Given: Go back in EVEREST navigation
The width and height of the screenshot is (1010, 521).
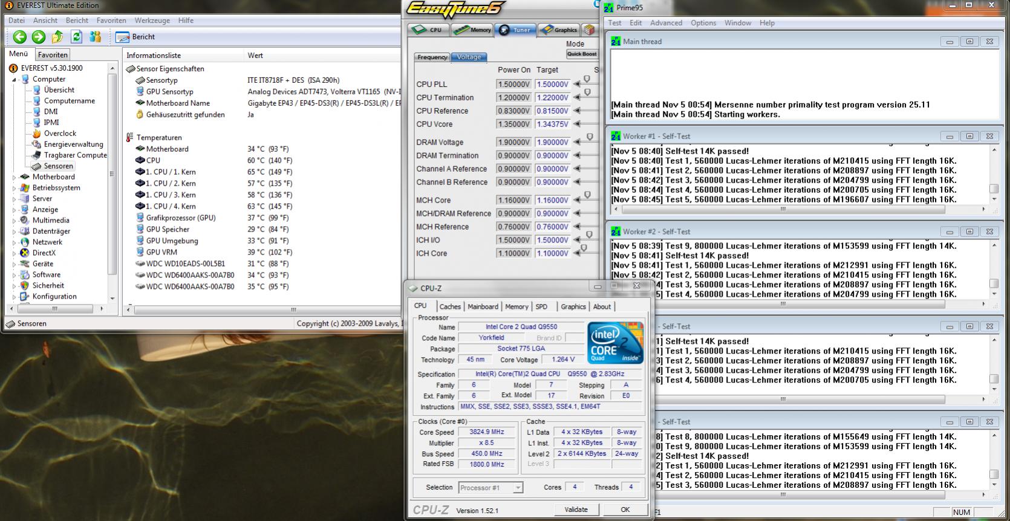Looking at the screenshot, I should pyautogui.click(x=20, y=37).
